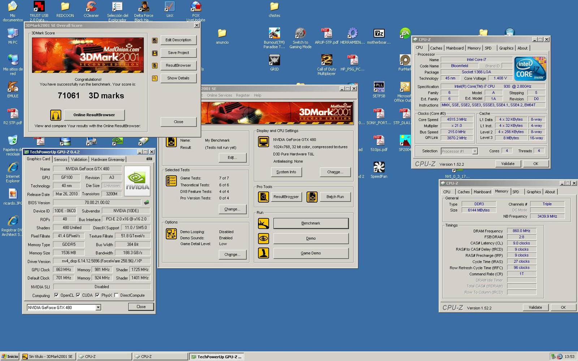The image size is (578, 361).
Task: Open the Burnout Paradise desktop shortcut
Action: (x=274, y=38)
